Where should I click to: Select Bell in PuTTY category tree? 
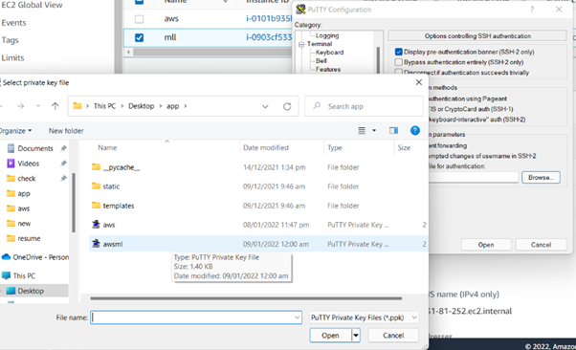pyautogui.click(x=321, y=60)
